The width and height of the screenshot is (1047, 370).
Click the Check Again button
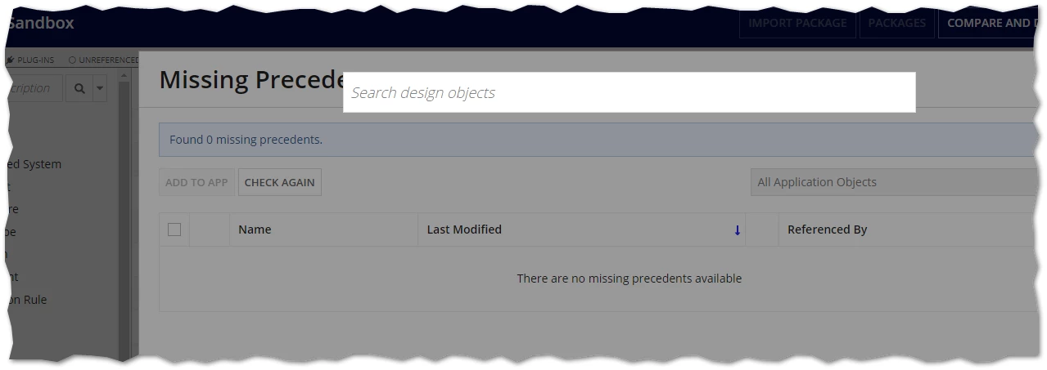(280, 182)
